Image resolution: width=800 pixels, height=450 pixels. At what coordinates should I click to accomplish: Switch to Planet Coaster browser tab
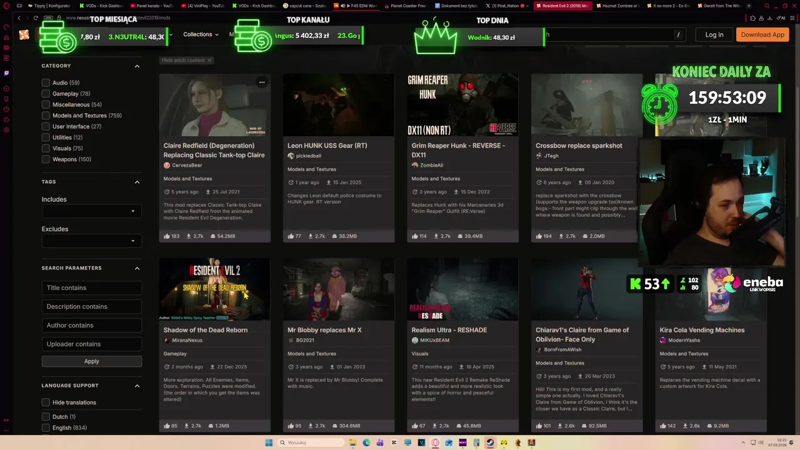(x=407, y=6)
